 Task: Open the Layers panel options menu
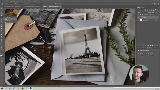click(159, 7)
